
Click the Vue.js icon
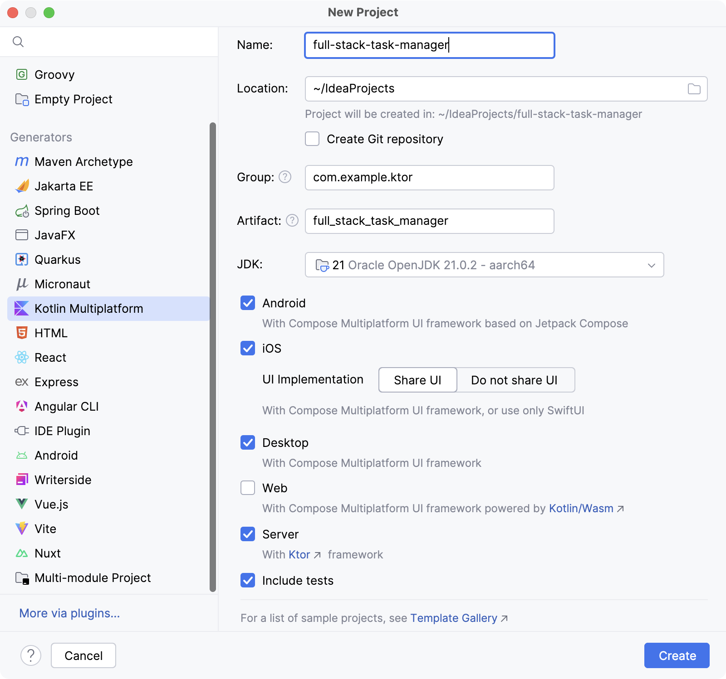tap(22, 504)
